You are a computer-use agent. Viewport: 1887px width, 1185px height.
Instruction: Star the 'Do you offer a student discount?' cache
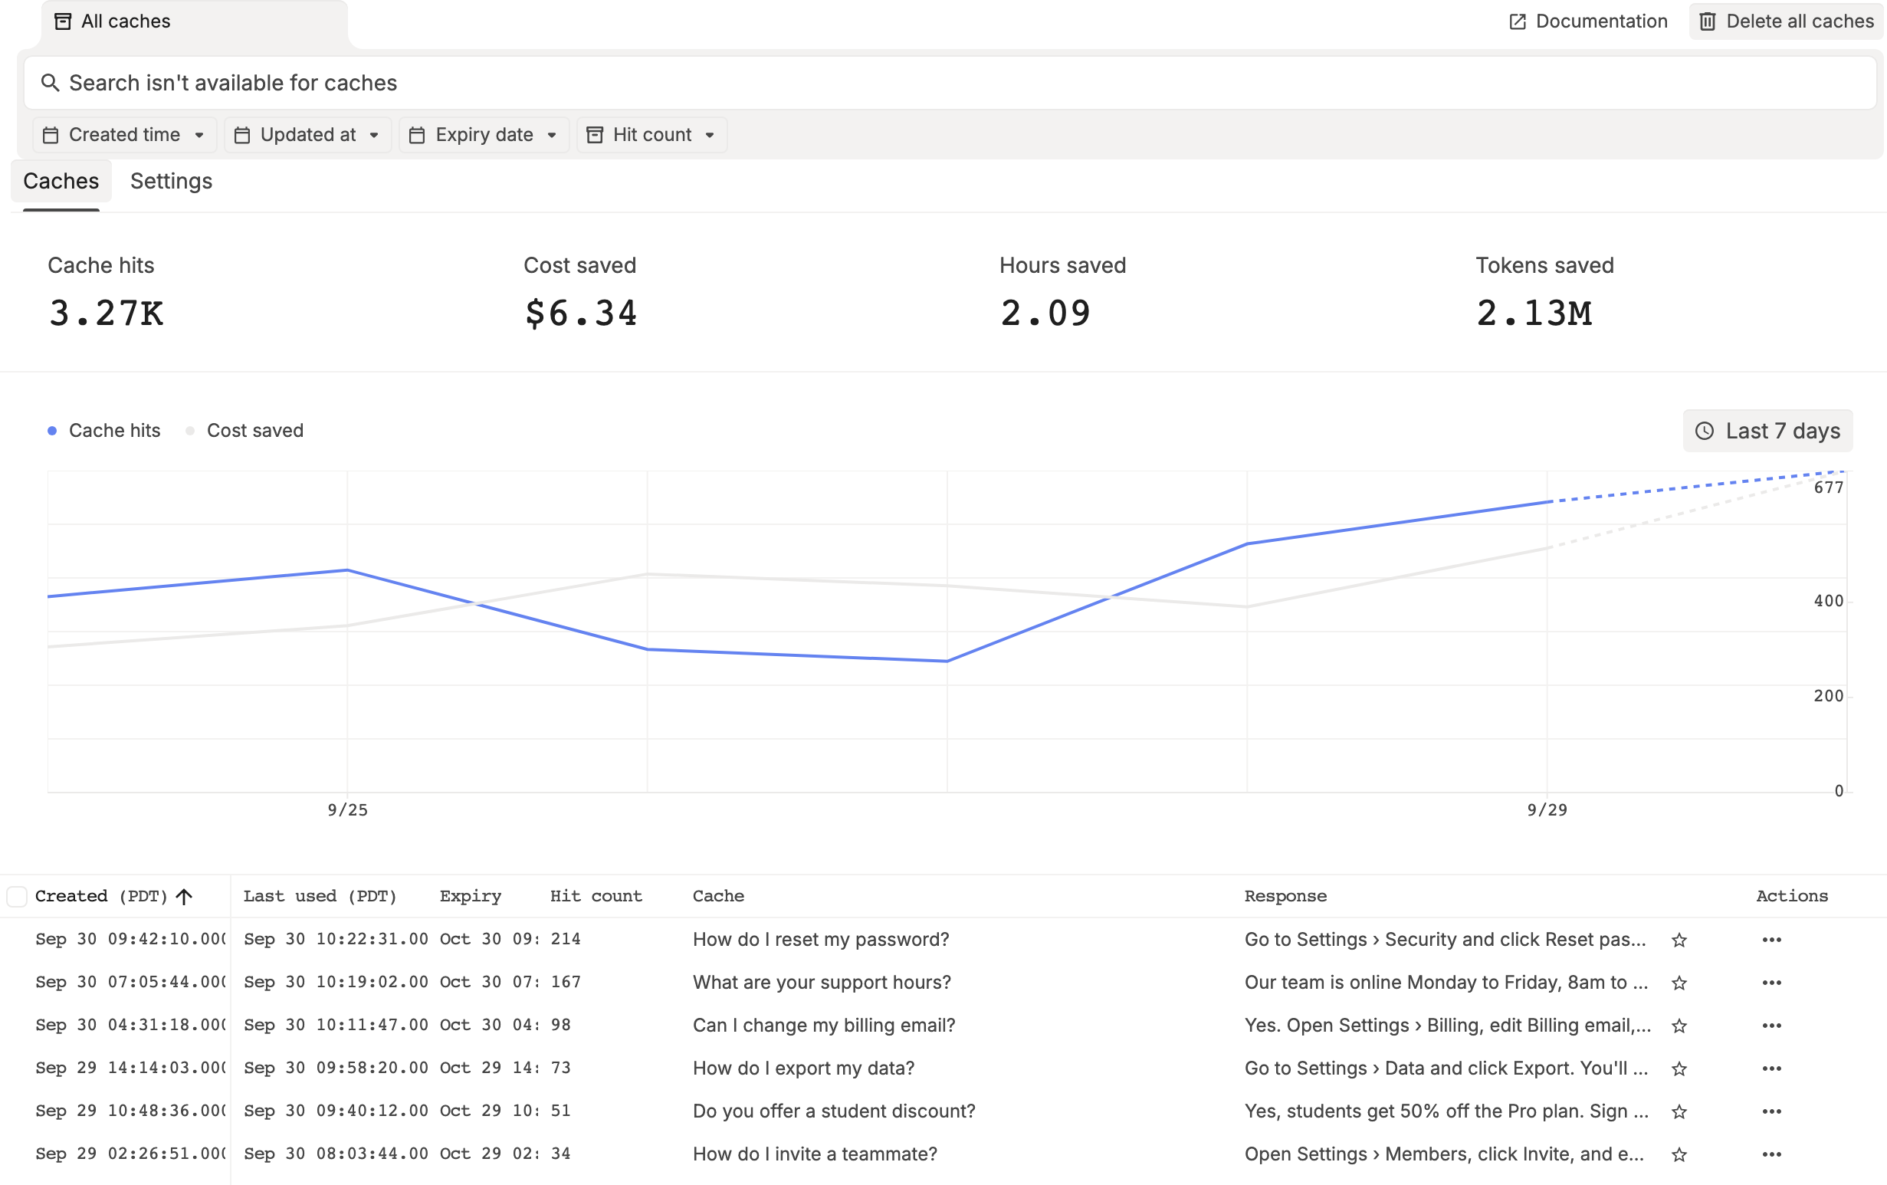(1679, 1111)
